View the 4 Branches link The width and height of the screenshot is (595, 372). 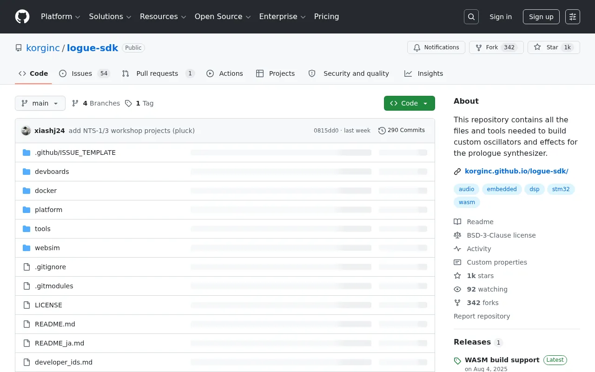96,103
